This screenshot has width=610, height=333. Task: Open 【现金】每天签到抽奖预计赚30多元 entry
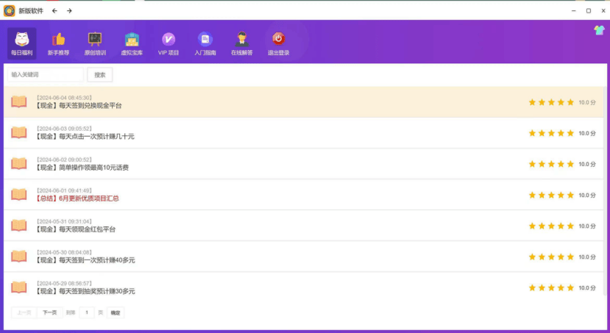tap(303, 287)
